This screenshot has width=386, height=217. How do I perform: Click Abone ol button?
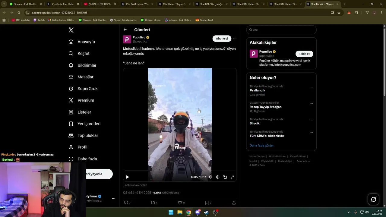222,39
